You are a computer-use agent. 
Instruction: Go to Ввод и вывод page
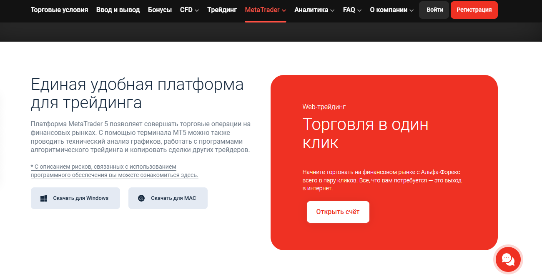tap(118, 10)
